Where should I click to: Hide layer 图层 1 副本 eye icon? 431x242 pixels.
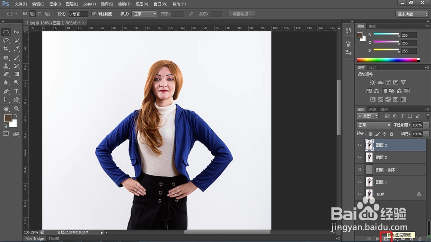pyautogui.click(x=359, y=170)
